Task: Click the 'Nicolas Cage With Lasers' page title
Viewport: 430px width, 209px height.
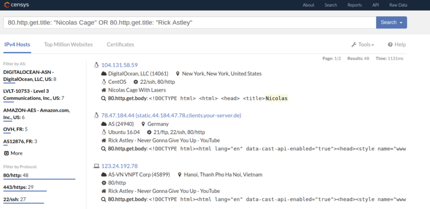Action: coord(137,90)
